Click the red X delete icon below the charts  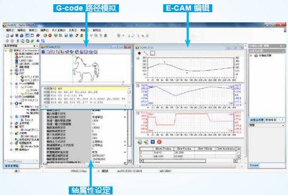pos(159,142)
